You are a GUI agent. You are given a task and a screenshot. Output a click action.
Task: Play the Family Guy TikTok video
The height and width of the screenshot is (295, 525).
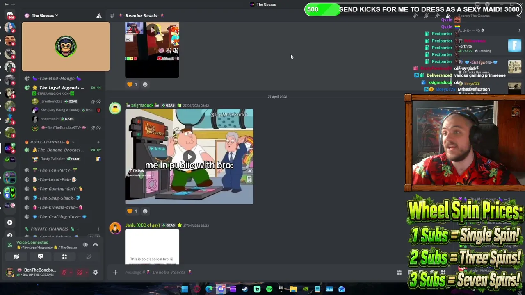189,157
